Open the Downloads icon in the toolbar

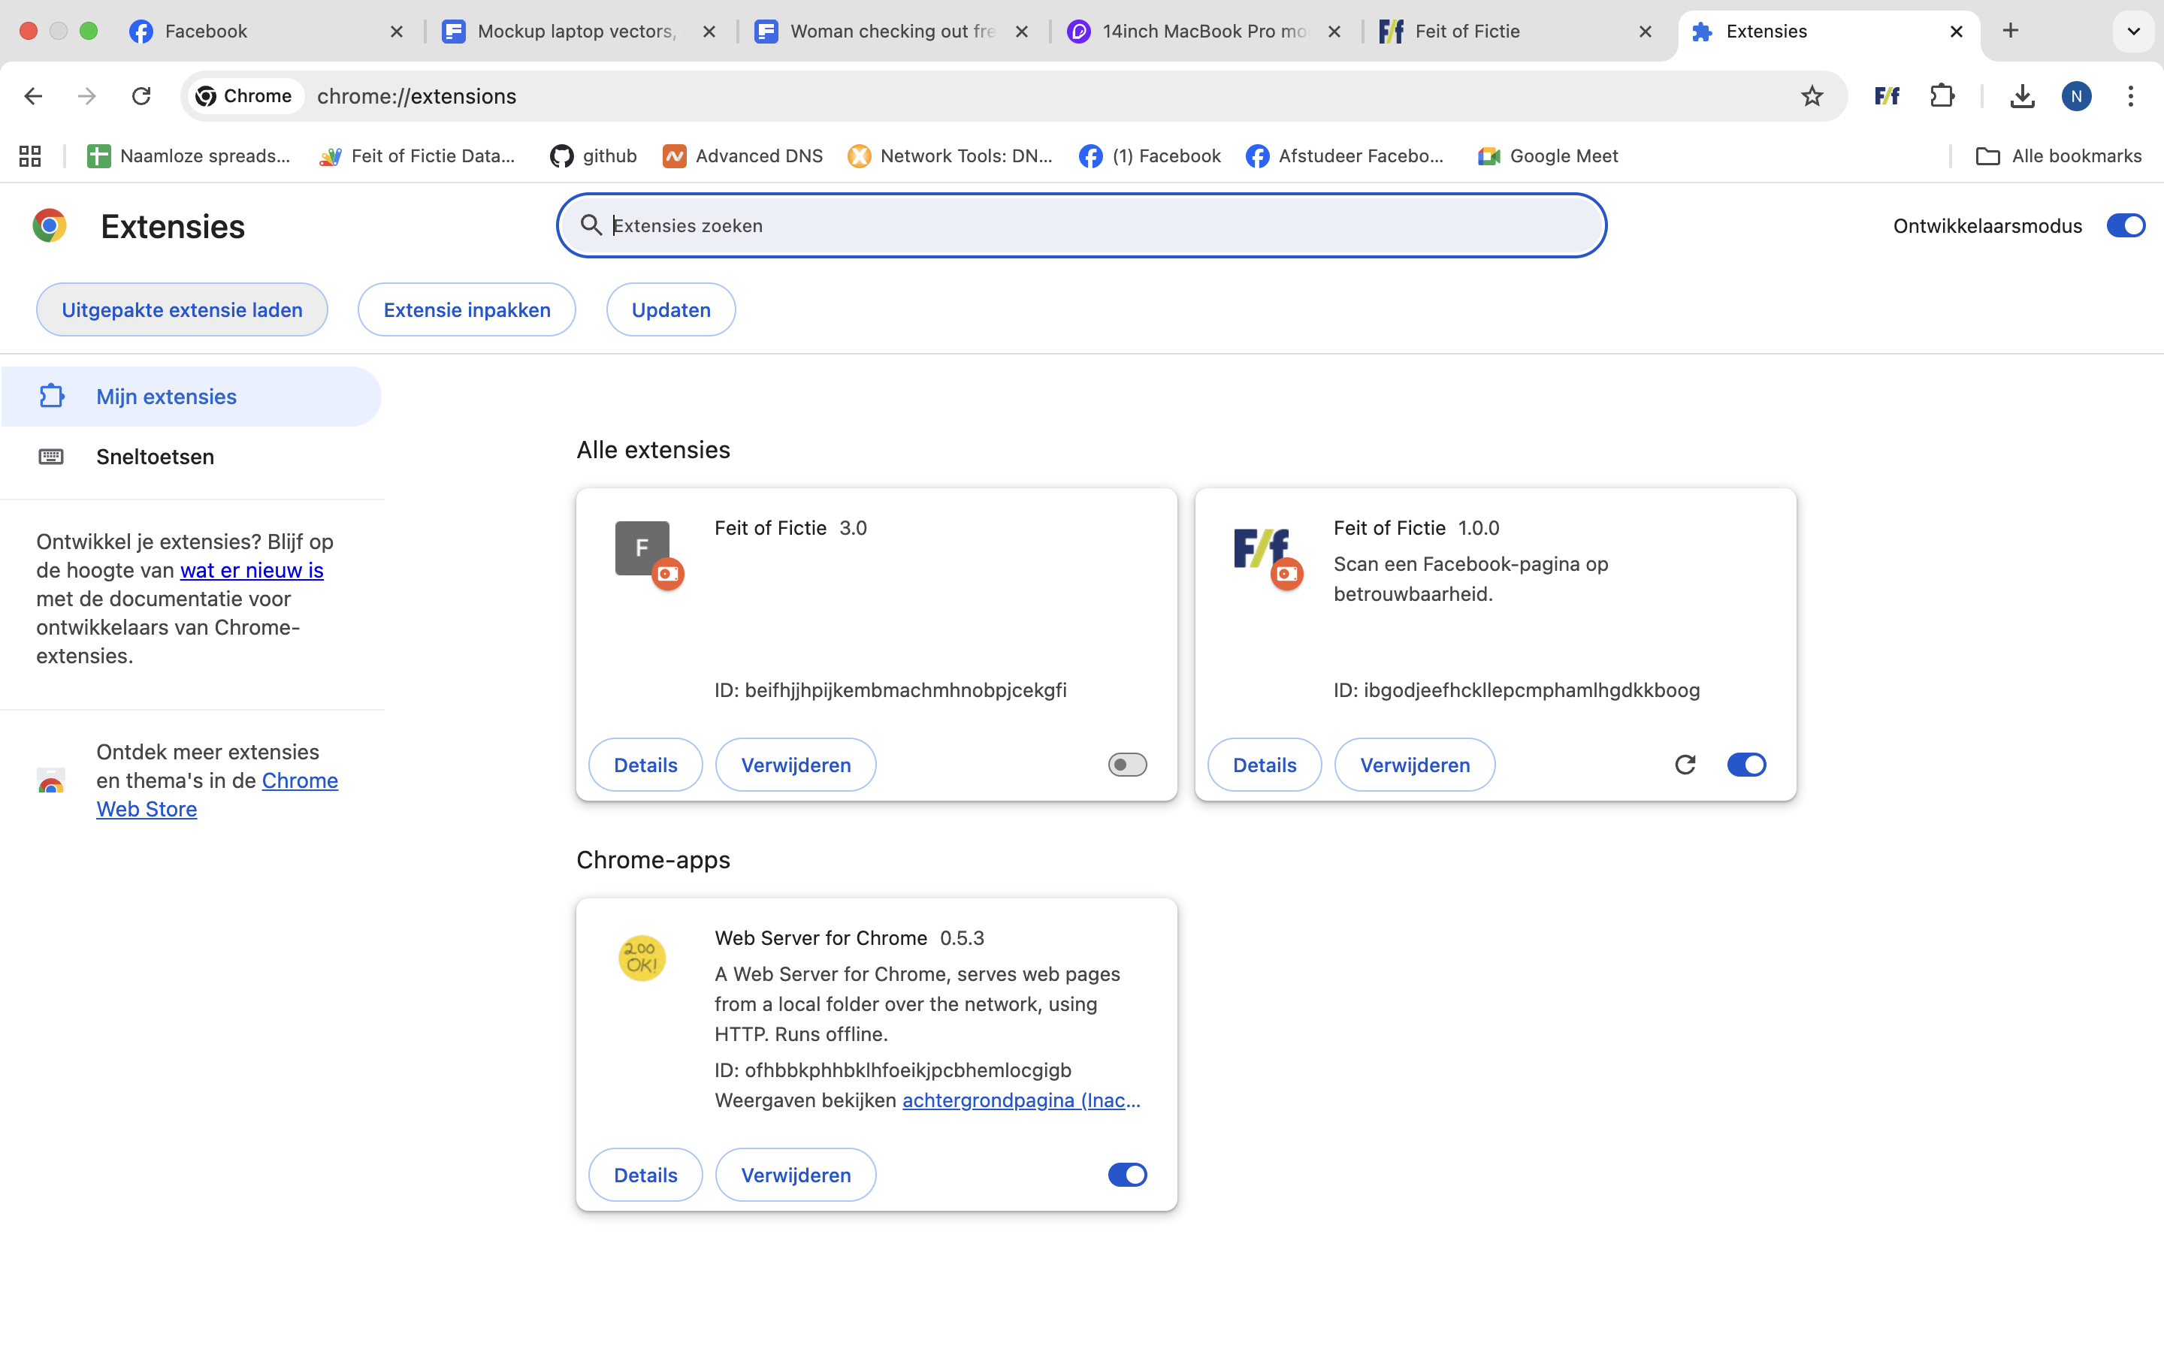pyautogui.click(x=2023, y=95)
